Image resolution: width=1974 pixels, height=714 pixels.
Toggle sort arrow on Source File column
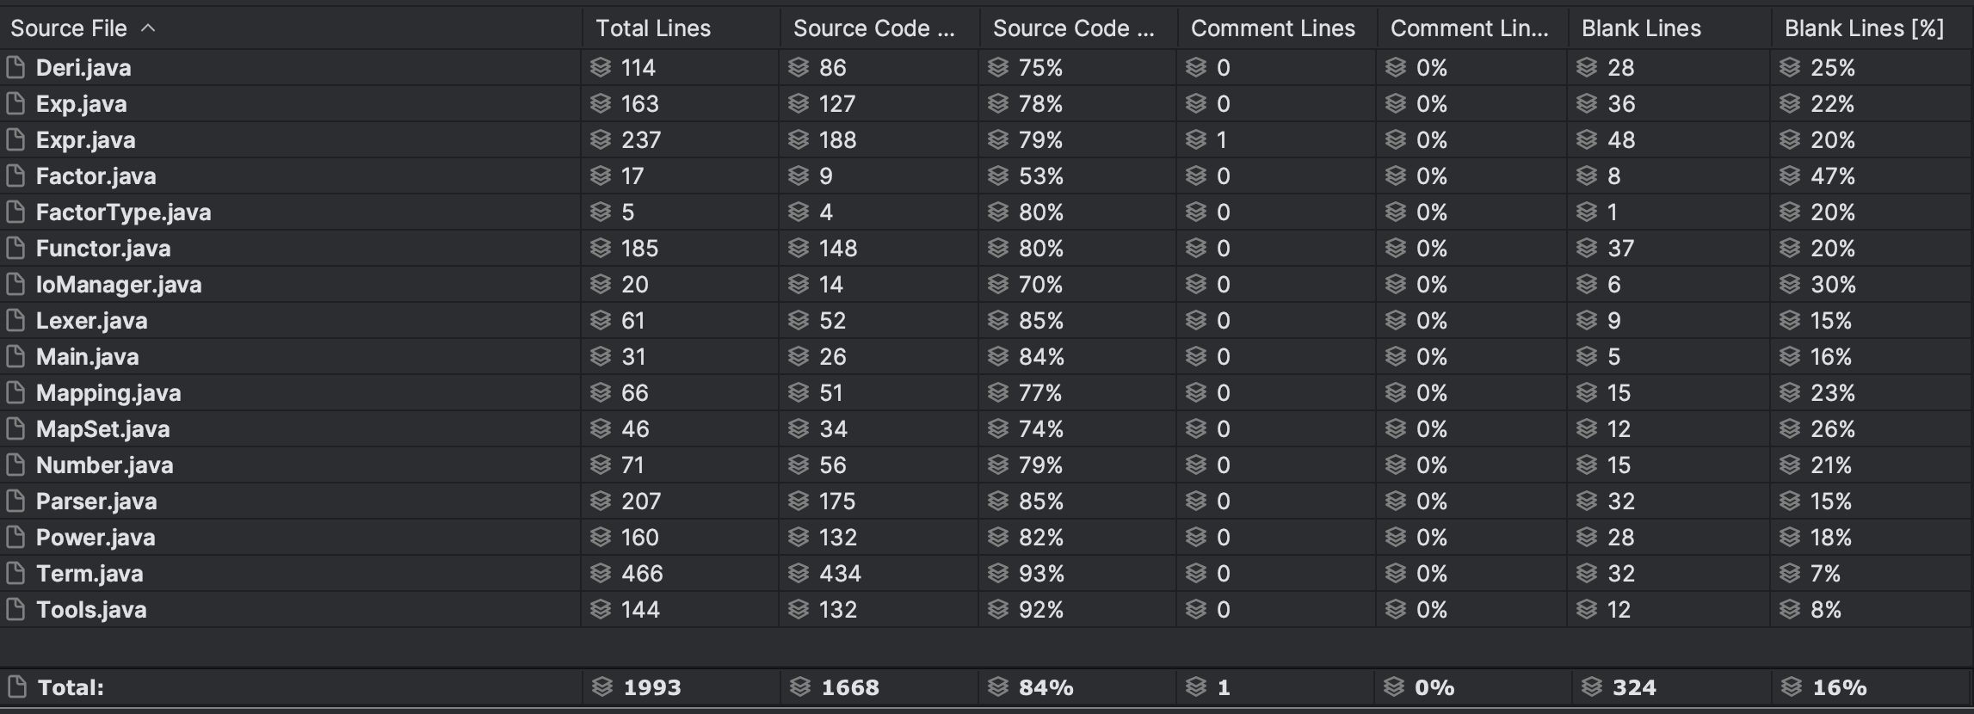click(148, 28)
